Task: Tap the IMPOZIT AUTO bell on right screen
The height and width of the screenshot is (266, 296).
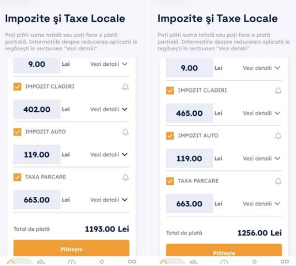Action: click(278, 136)
